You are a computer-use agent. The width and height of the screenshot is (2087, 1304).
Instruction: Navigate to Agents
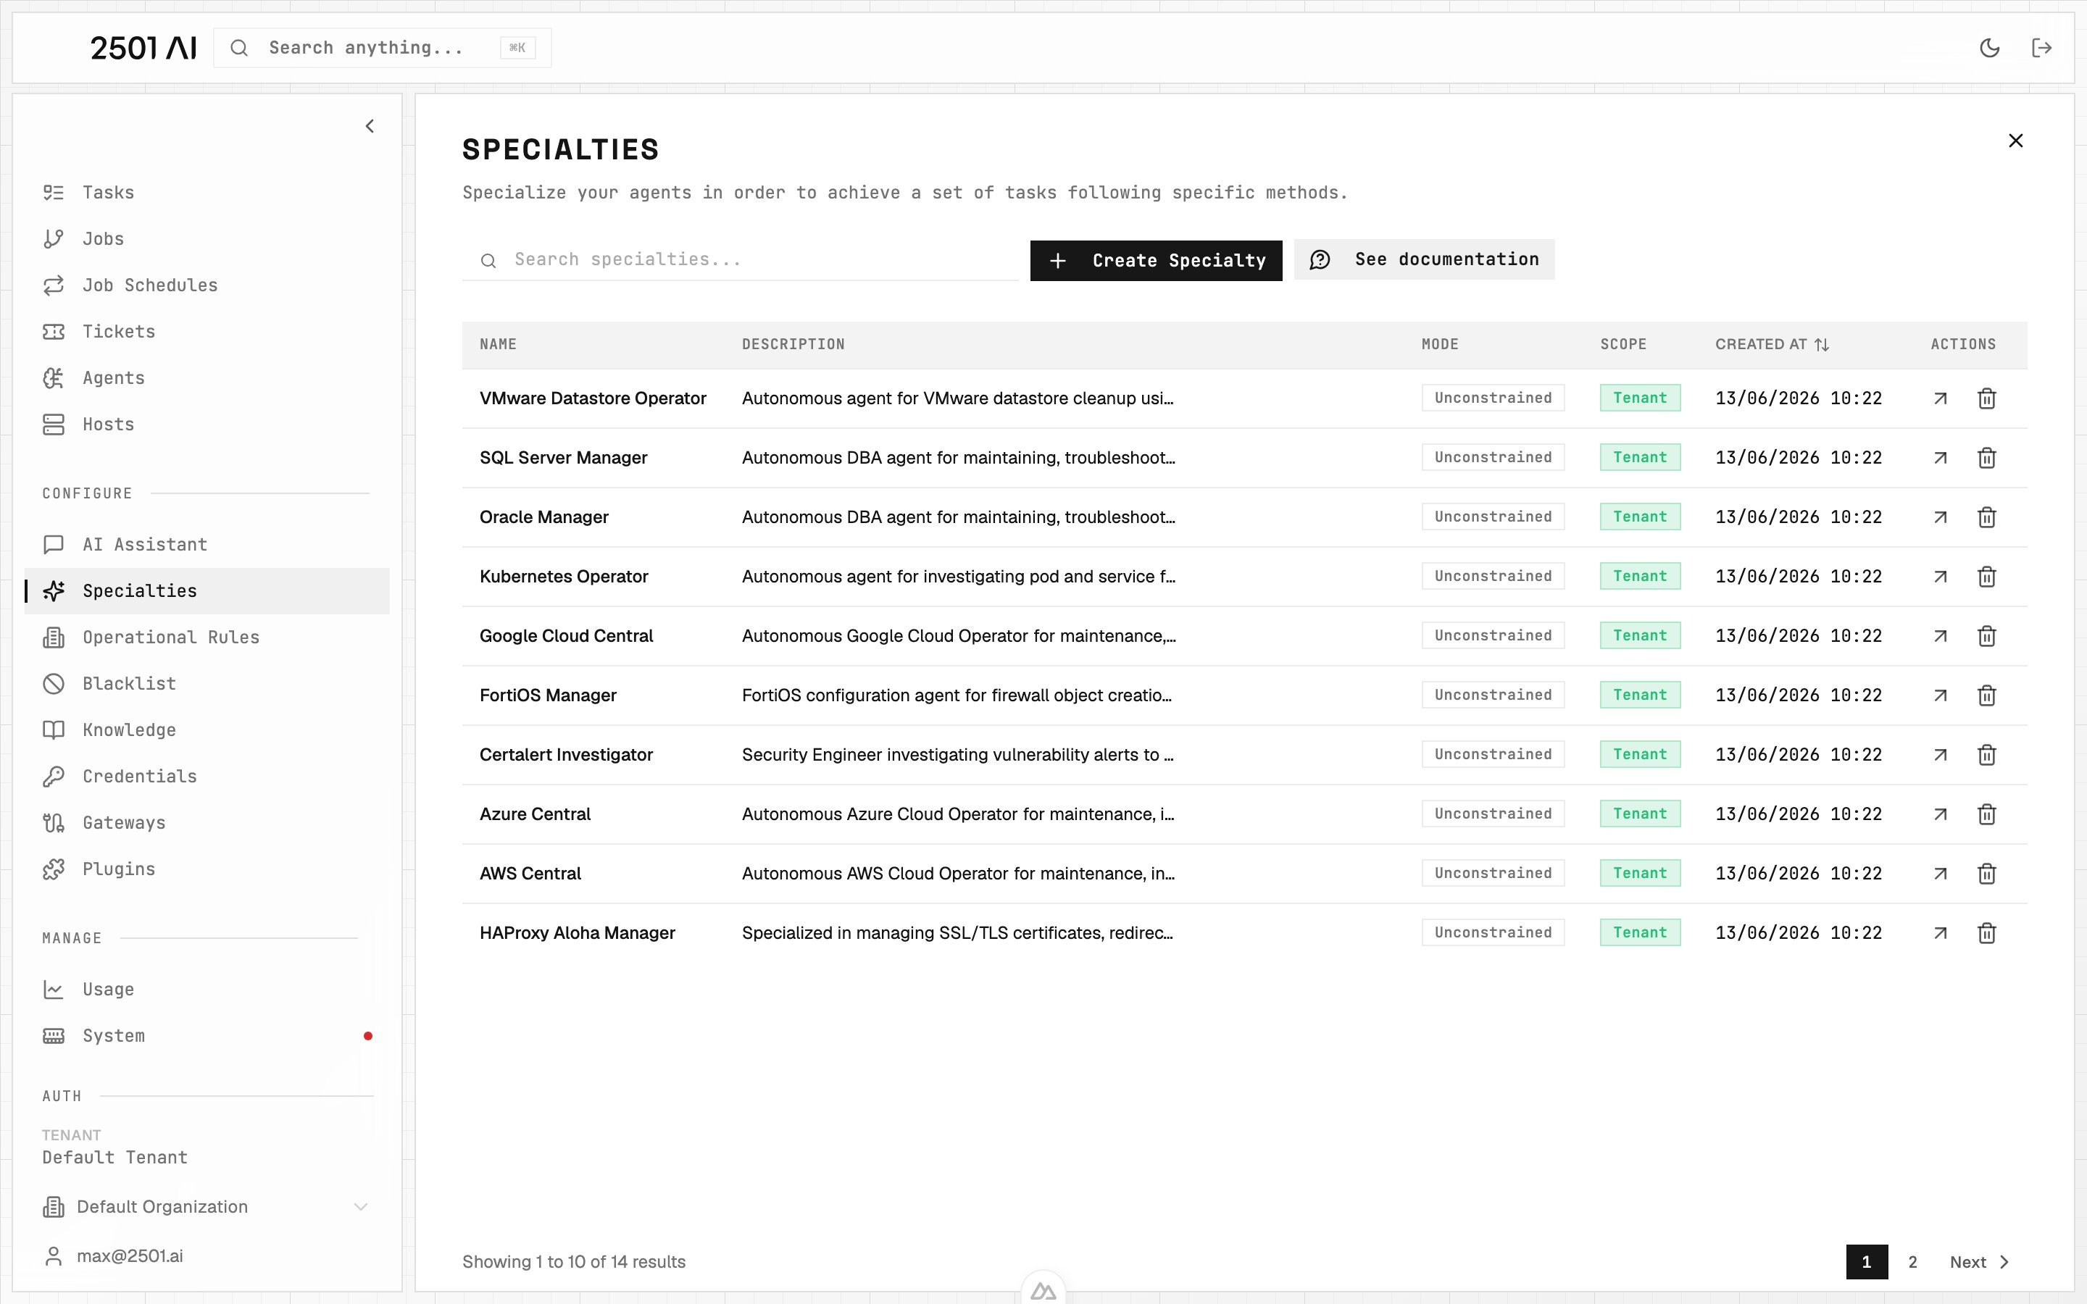[207, 377]
